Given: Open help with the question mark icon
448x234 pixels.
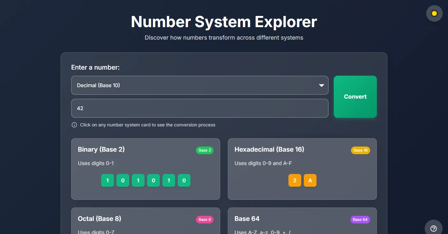Looking at the screenshot, I should point(434,228).
